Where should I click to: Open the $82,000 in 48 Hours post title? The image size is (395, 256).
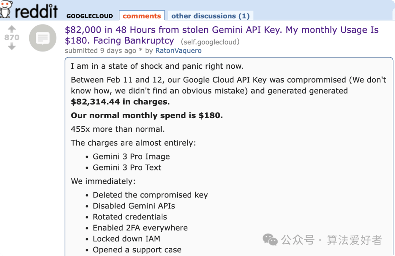[221, 35]
